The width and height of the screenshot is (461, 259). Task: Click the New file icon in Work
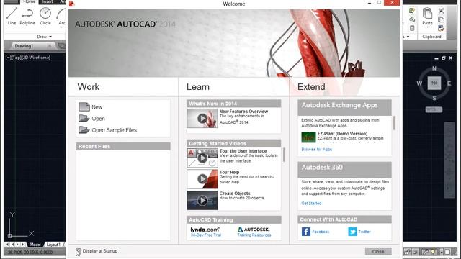pyautogui.click(x=84, y=107)
